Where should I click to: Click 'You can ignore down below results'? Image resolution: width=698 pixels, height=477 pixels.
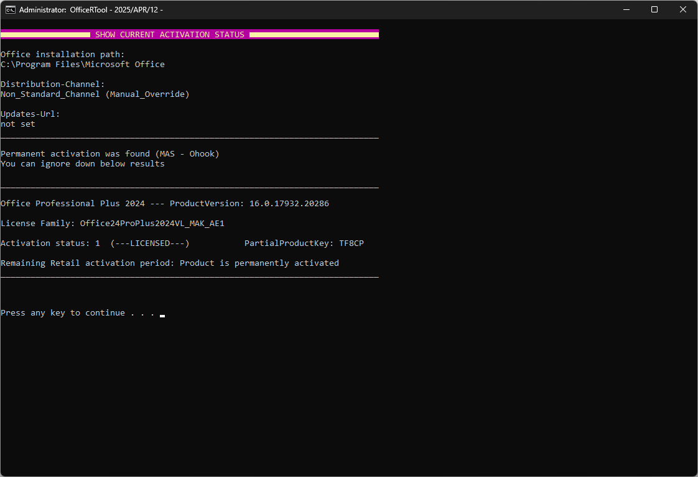[x=83, y=163]
